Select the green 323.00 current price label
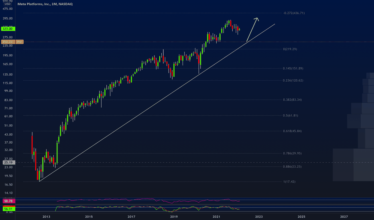 pos(8,29)
